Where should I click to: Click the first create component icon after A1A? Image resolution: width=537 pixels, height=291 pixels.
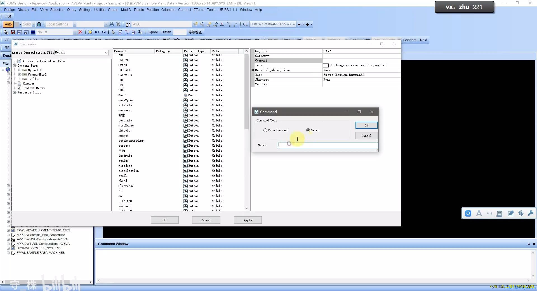pos(195,24)
